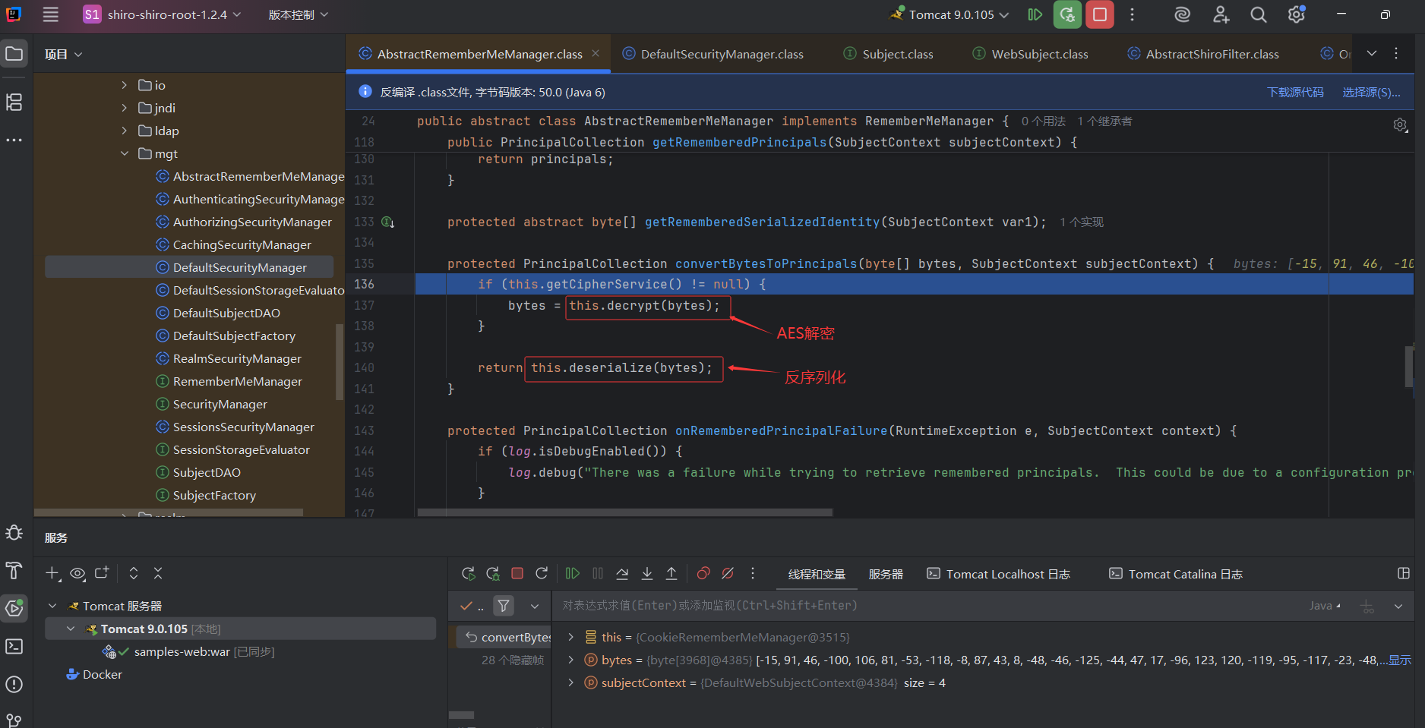Click the editor horizontal scrollbar
Image resolution: width=1425 pixels, height=728 pixels.
[x=624, y=512]
